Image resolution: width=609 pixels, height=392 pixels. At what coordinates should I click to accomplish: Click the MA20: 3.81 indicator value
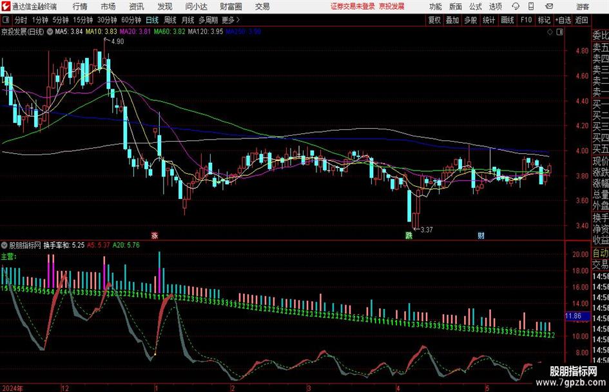tap(135, 32)
